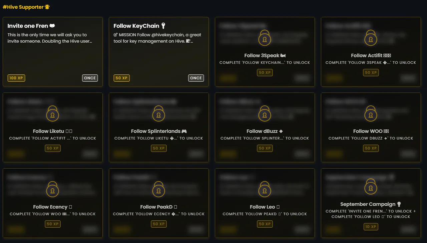Open the Invite one Fren quest title

point(28,26)
